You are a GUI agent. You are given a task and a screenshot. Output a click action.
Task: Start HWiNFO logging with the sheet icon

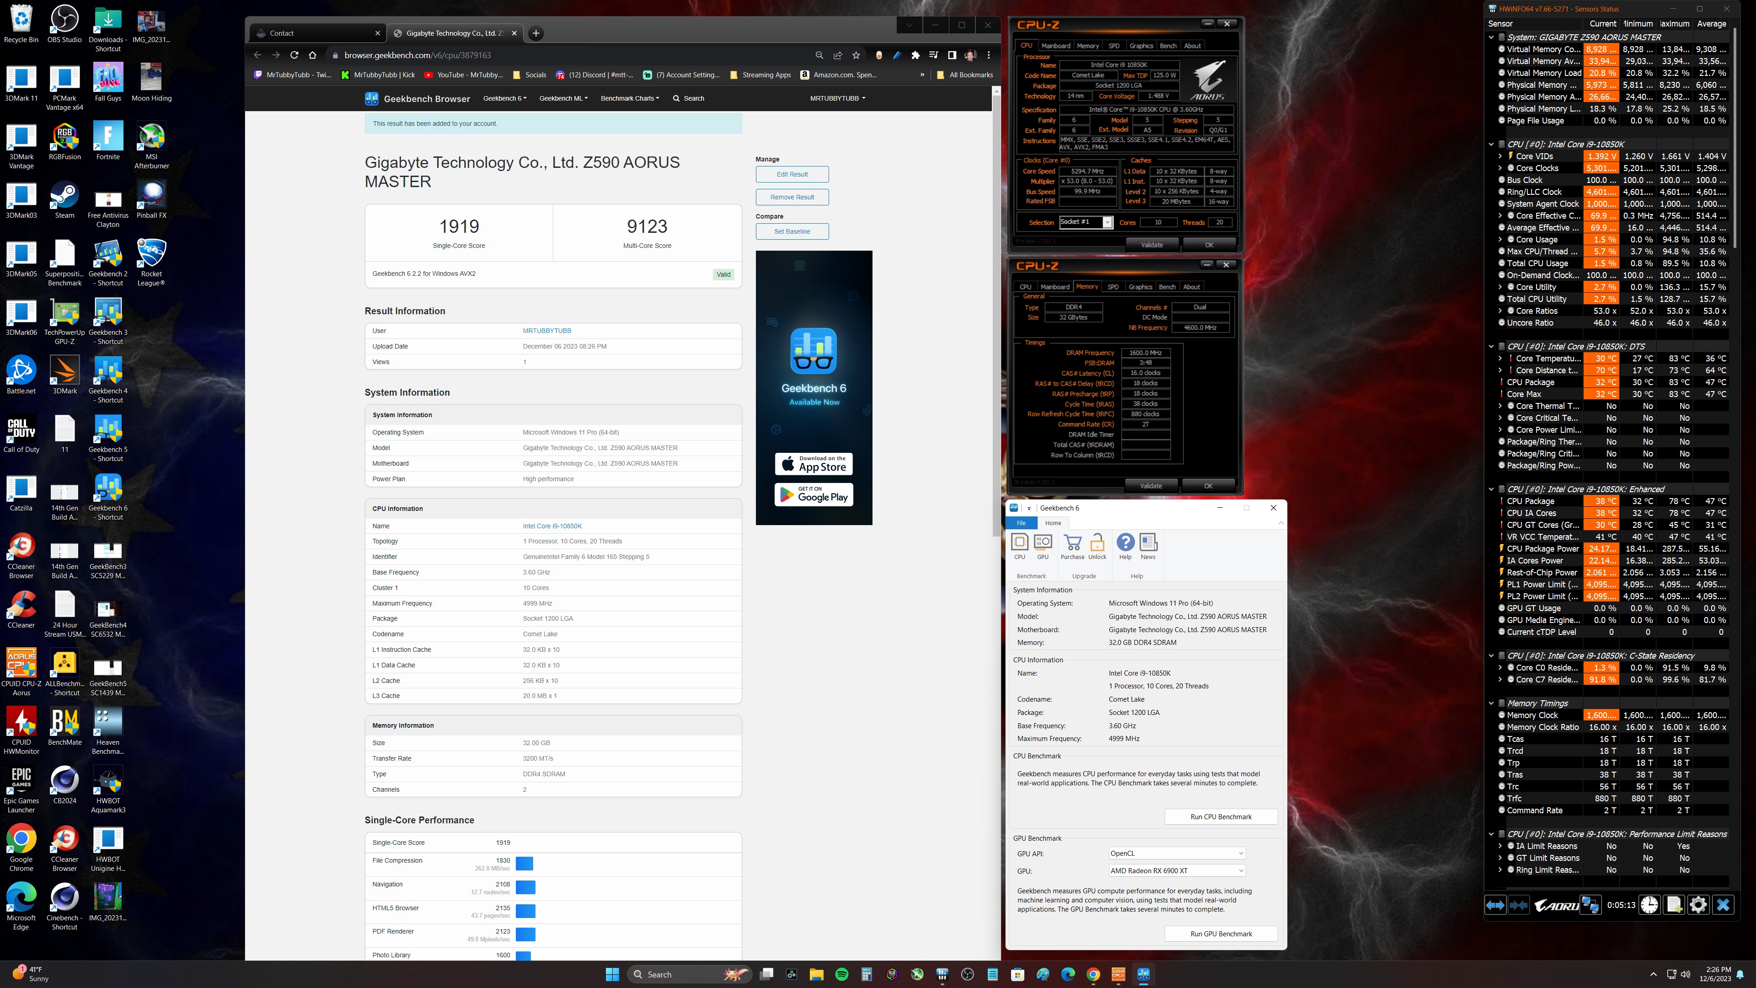tap(1674, 905)
